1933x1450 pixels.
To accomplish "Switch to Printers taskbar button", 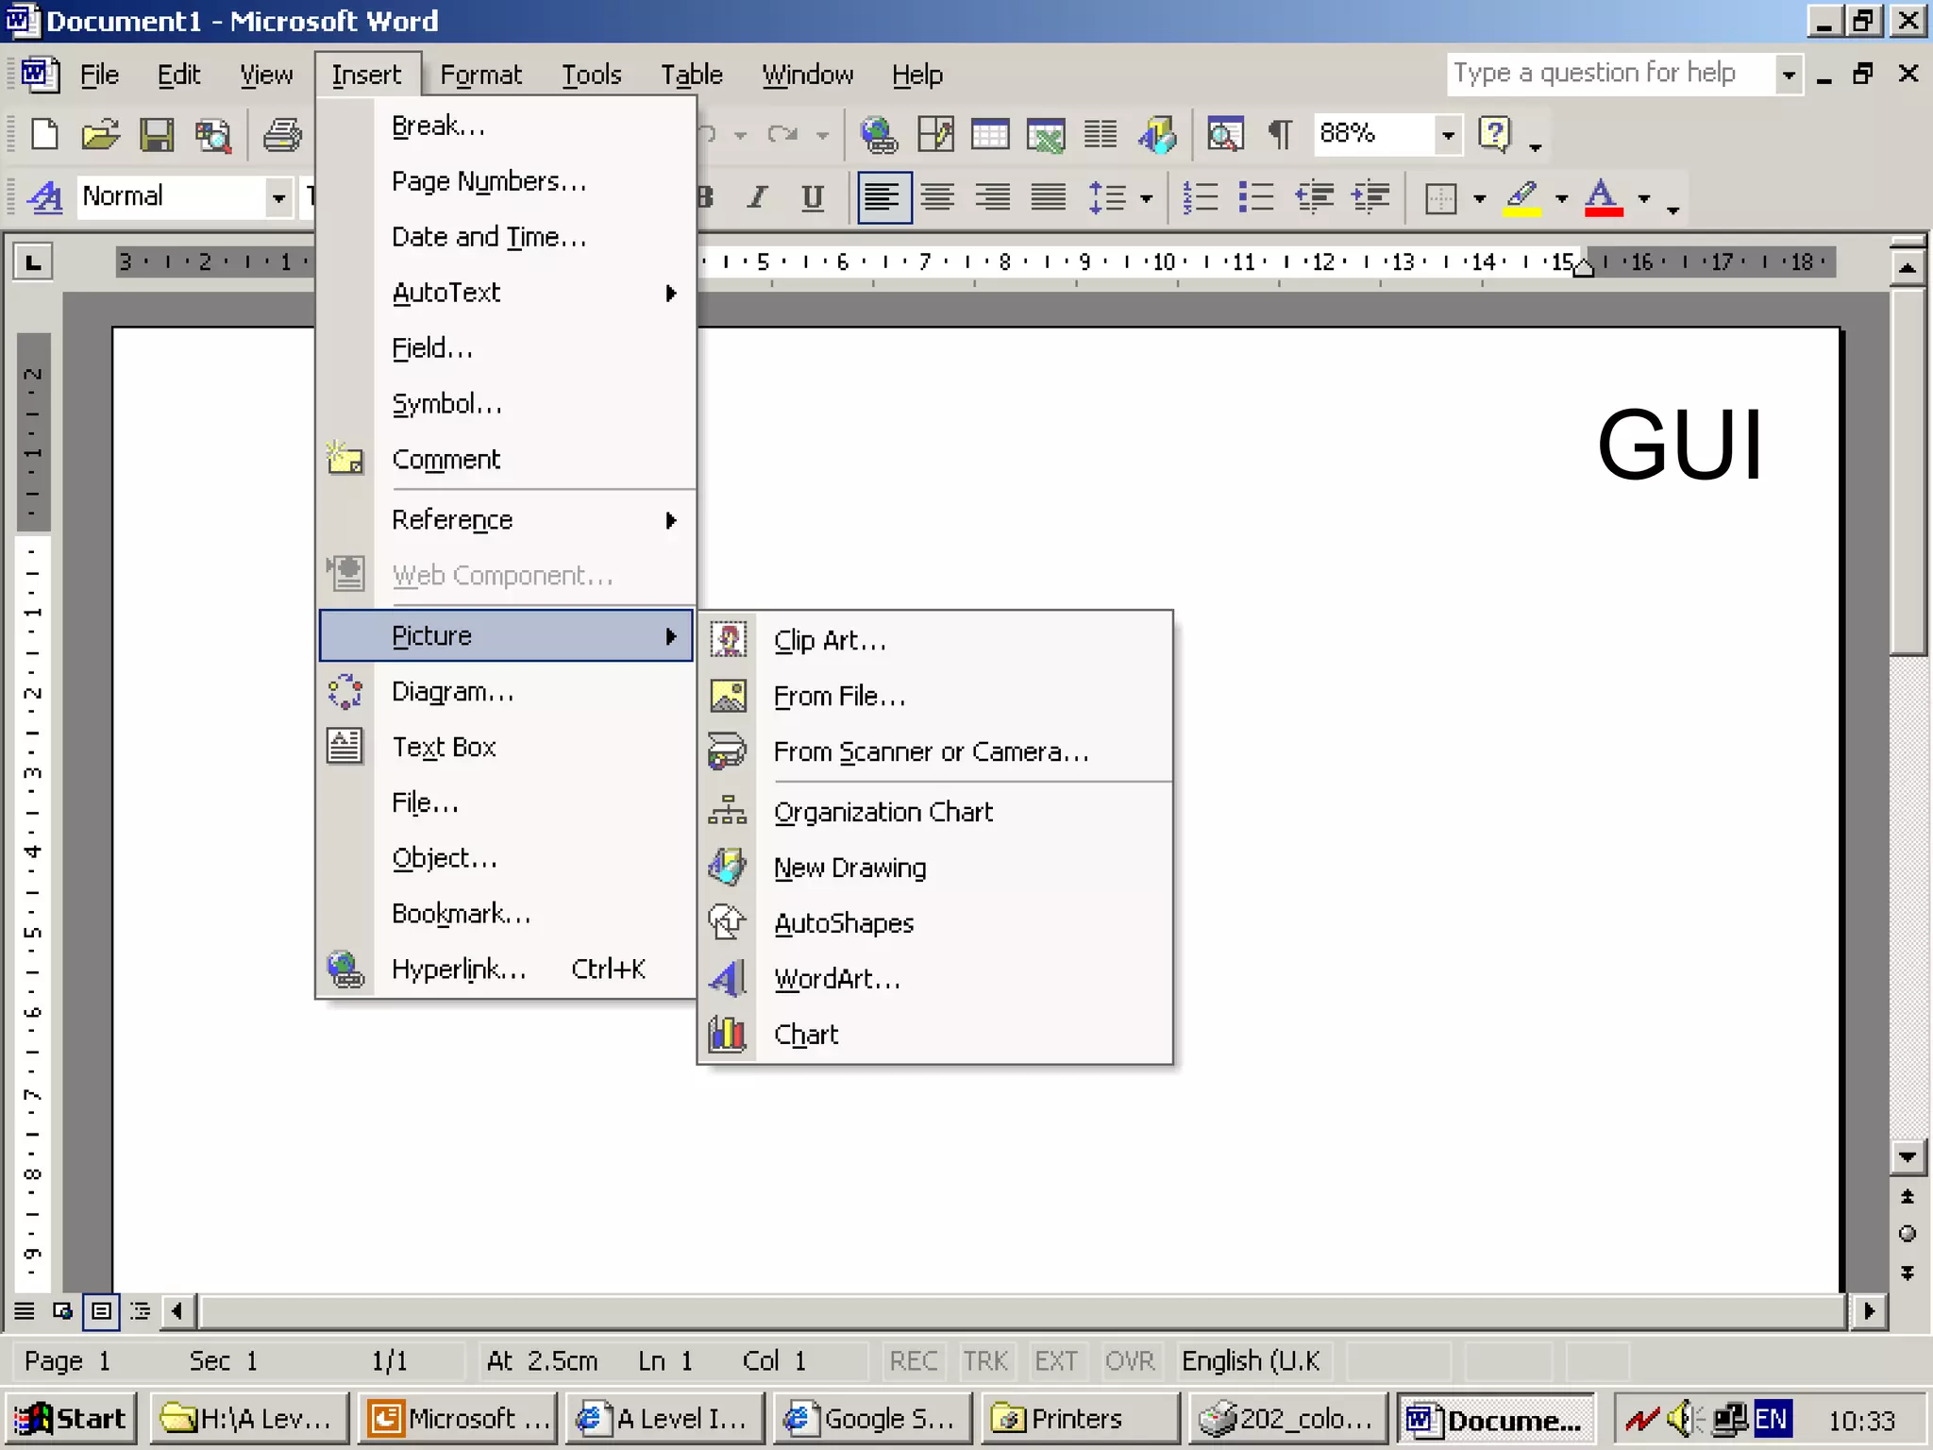I will point(1080,1419).
